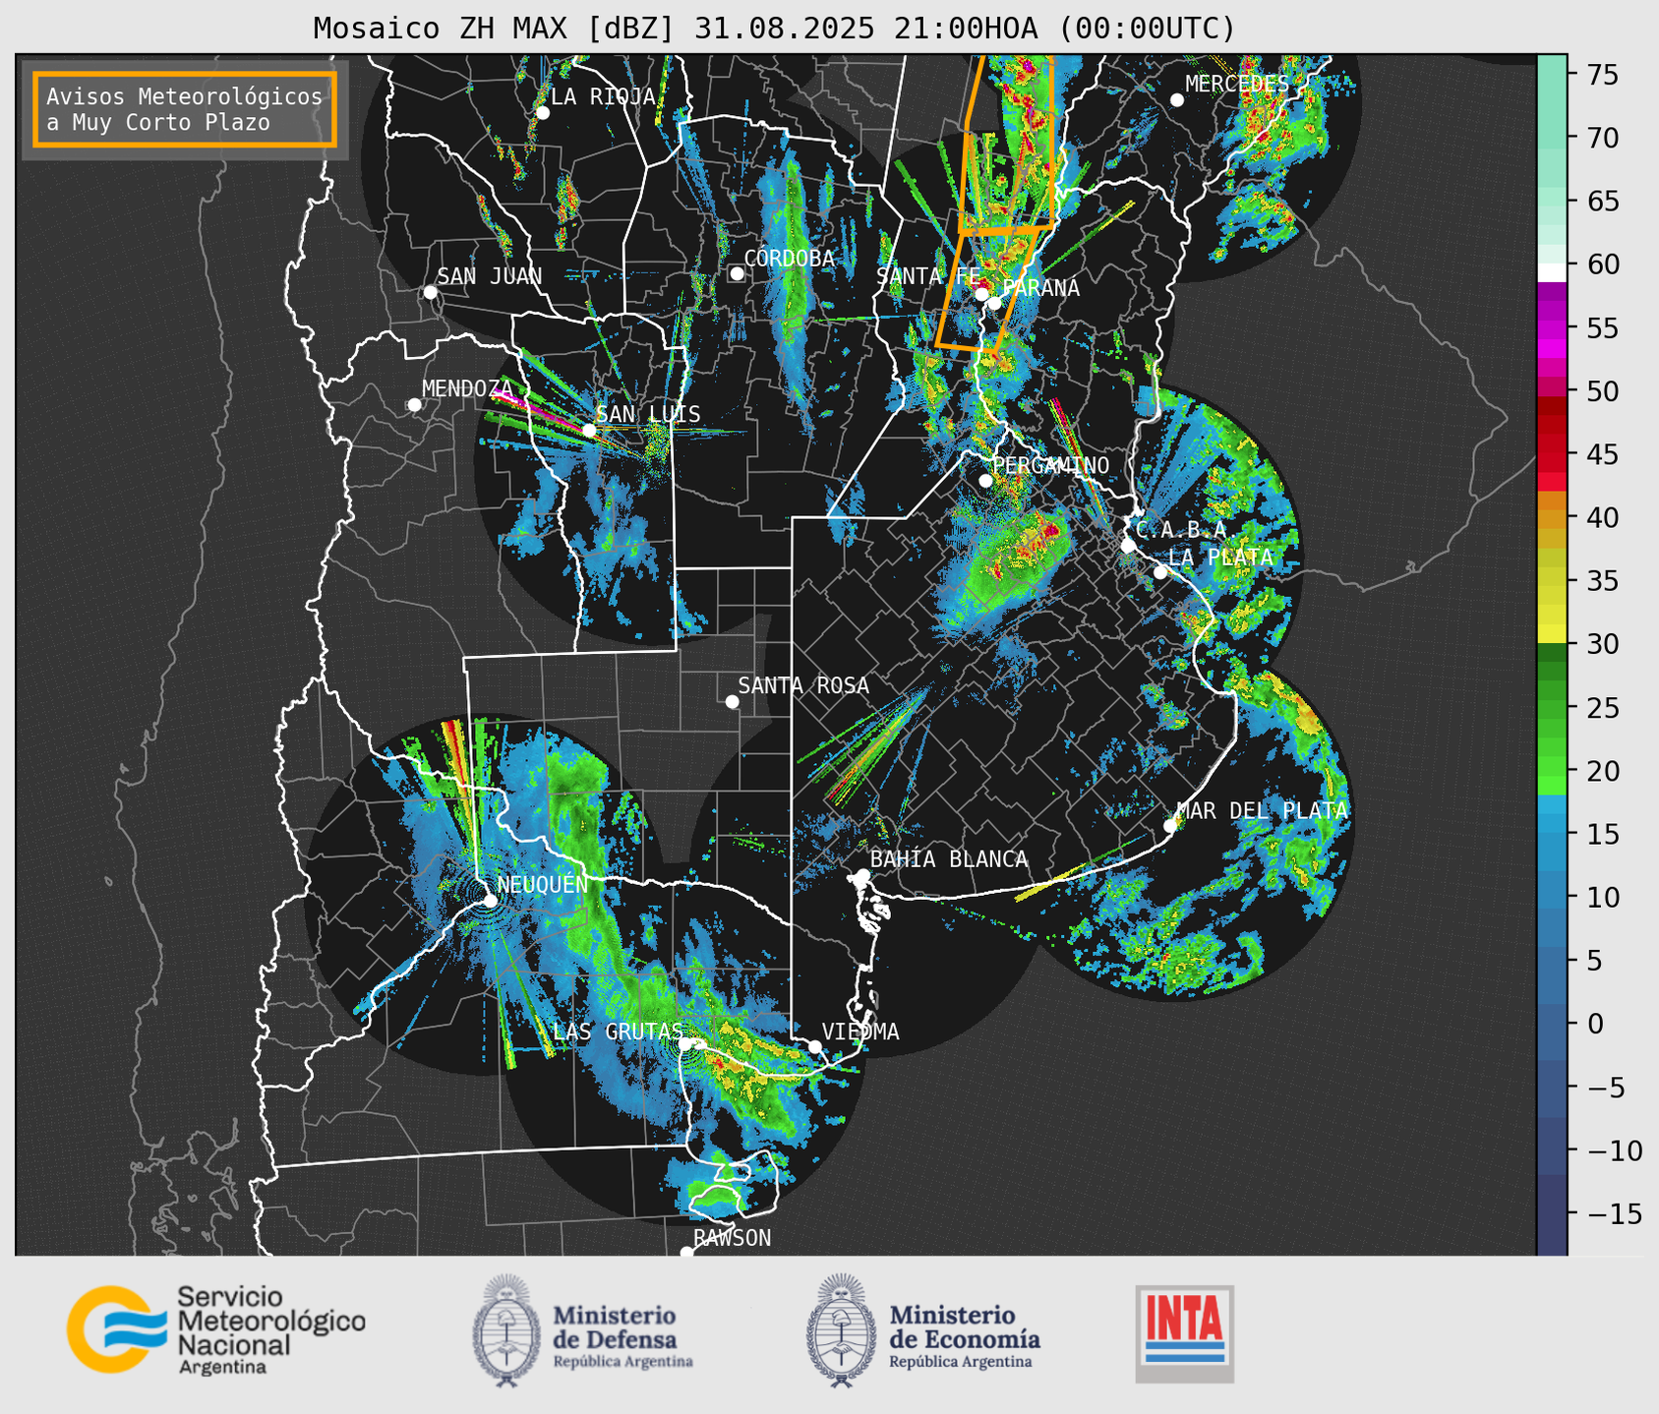Click the CÓRDOBA city label

pyautogui.click(x=790, y=259)
